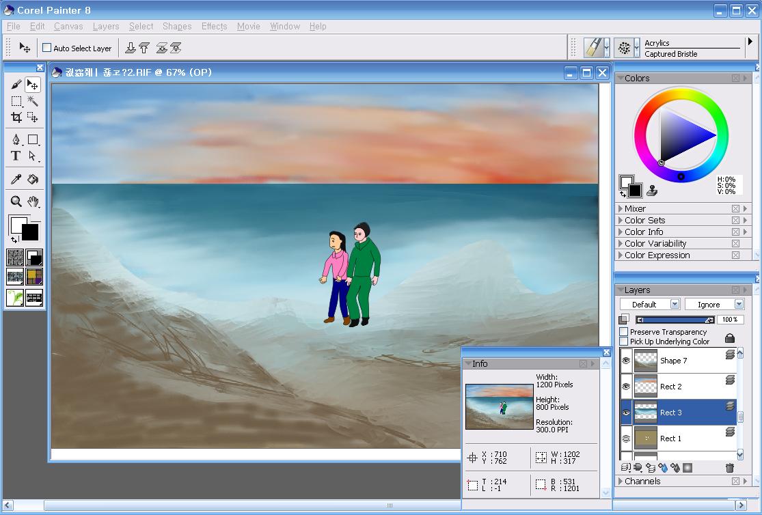Select the Eyedropper tool
This screenshot has width=762, height=515.
click(x=16, y=180)
